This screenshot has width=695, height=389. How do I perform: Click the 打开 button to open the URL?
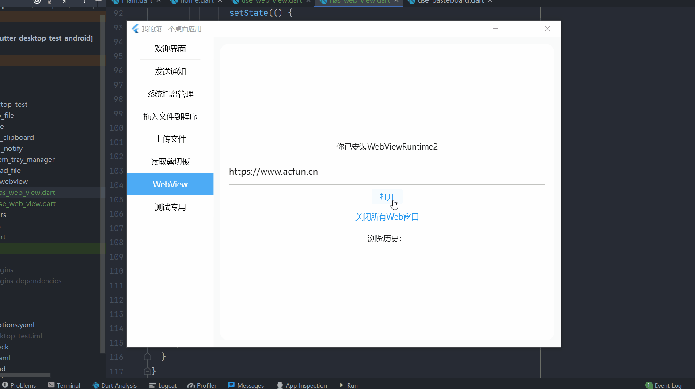click(x=387, y=197)
